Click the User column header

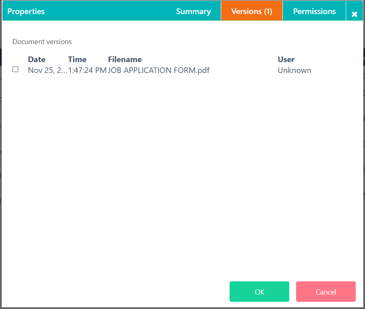point(286,59)
